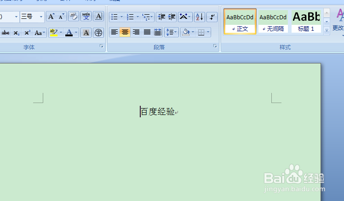The height and width of the screenshot is (201, 344).
Task: Click the Multilevel List button
Action: click(x=147, y=17)
